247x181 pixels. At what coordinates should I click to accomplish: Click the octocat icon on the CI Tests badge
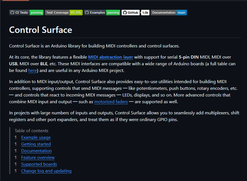[x=12, y=13]
